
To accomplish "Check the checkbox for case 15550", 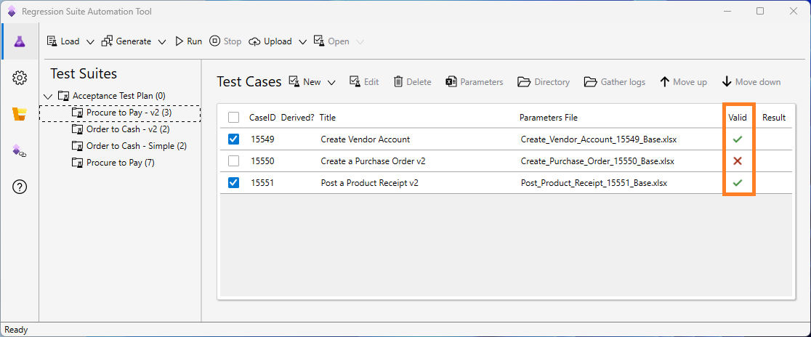I will coord(233,161).
